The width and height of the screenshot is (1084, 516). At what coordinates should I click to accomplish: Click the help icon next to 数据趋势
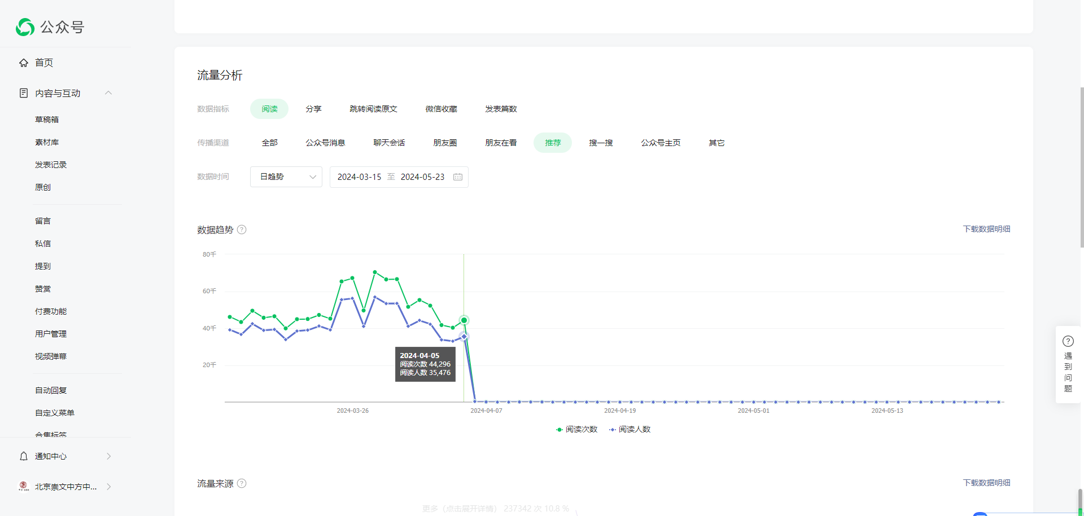242,230
